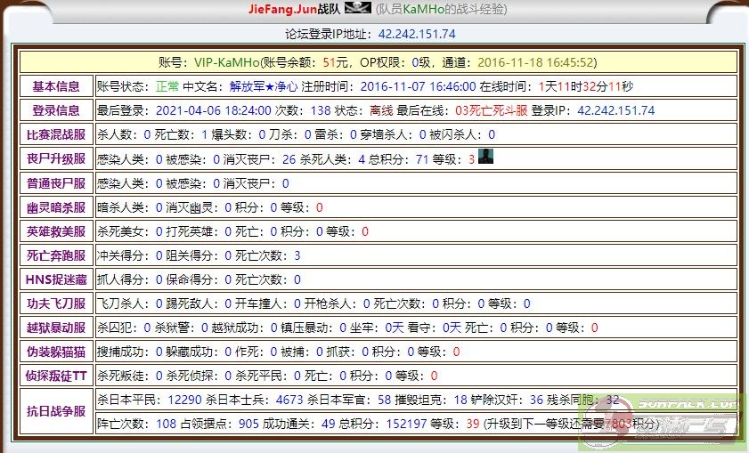
Task: Click the rank badge icon in 丧尸升级服 row
Action: (485, 157)
